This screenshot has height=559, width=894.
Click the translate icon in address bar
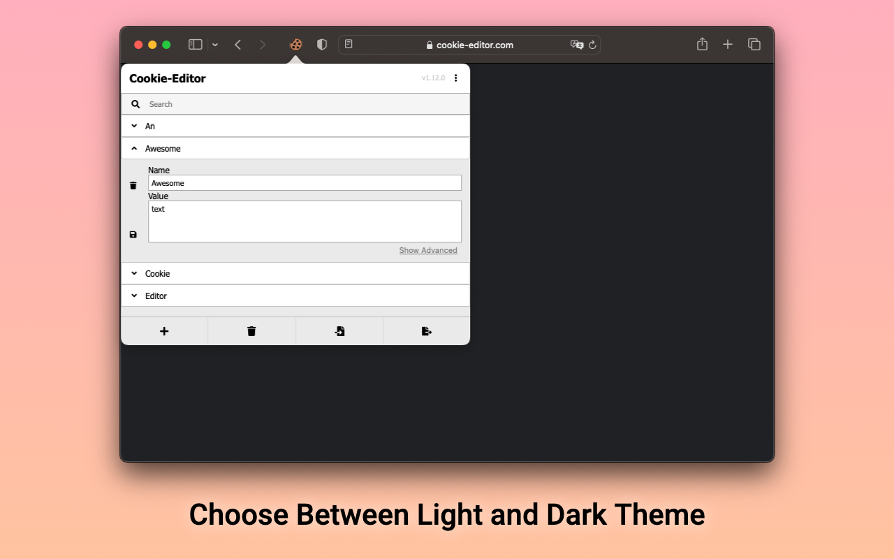(577, 45)
